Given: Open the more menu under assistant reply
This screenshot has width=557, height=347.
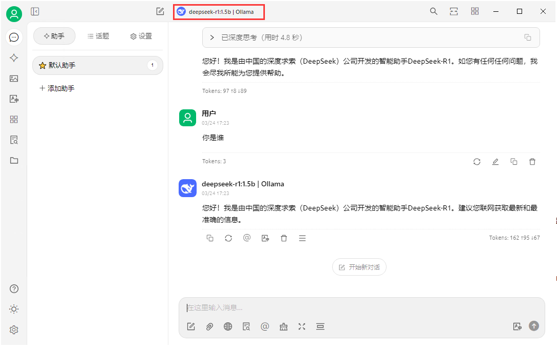Looking at the screenshot, I should pyautogui.click(x=302, y=238).
